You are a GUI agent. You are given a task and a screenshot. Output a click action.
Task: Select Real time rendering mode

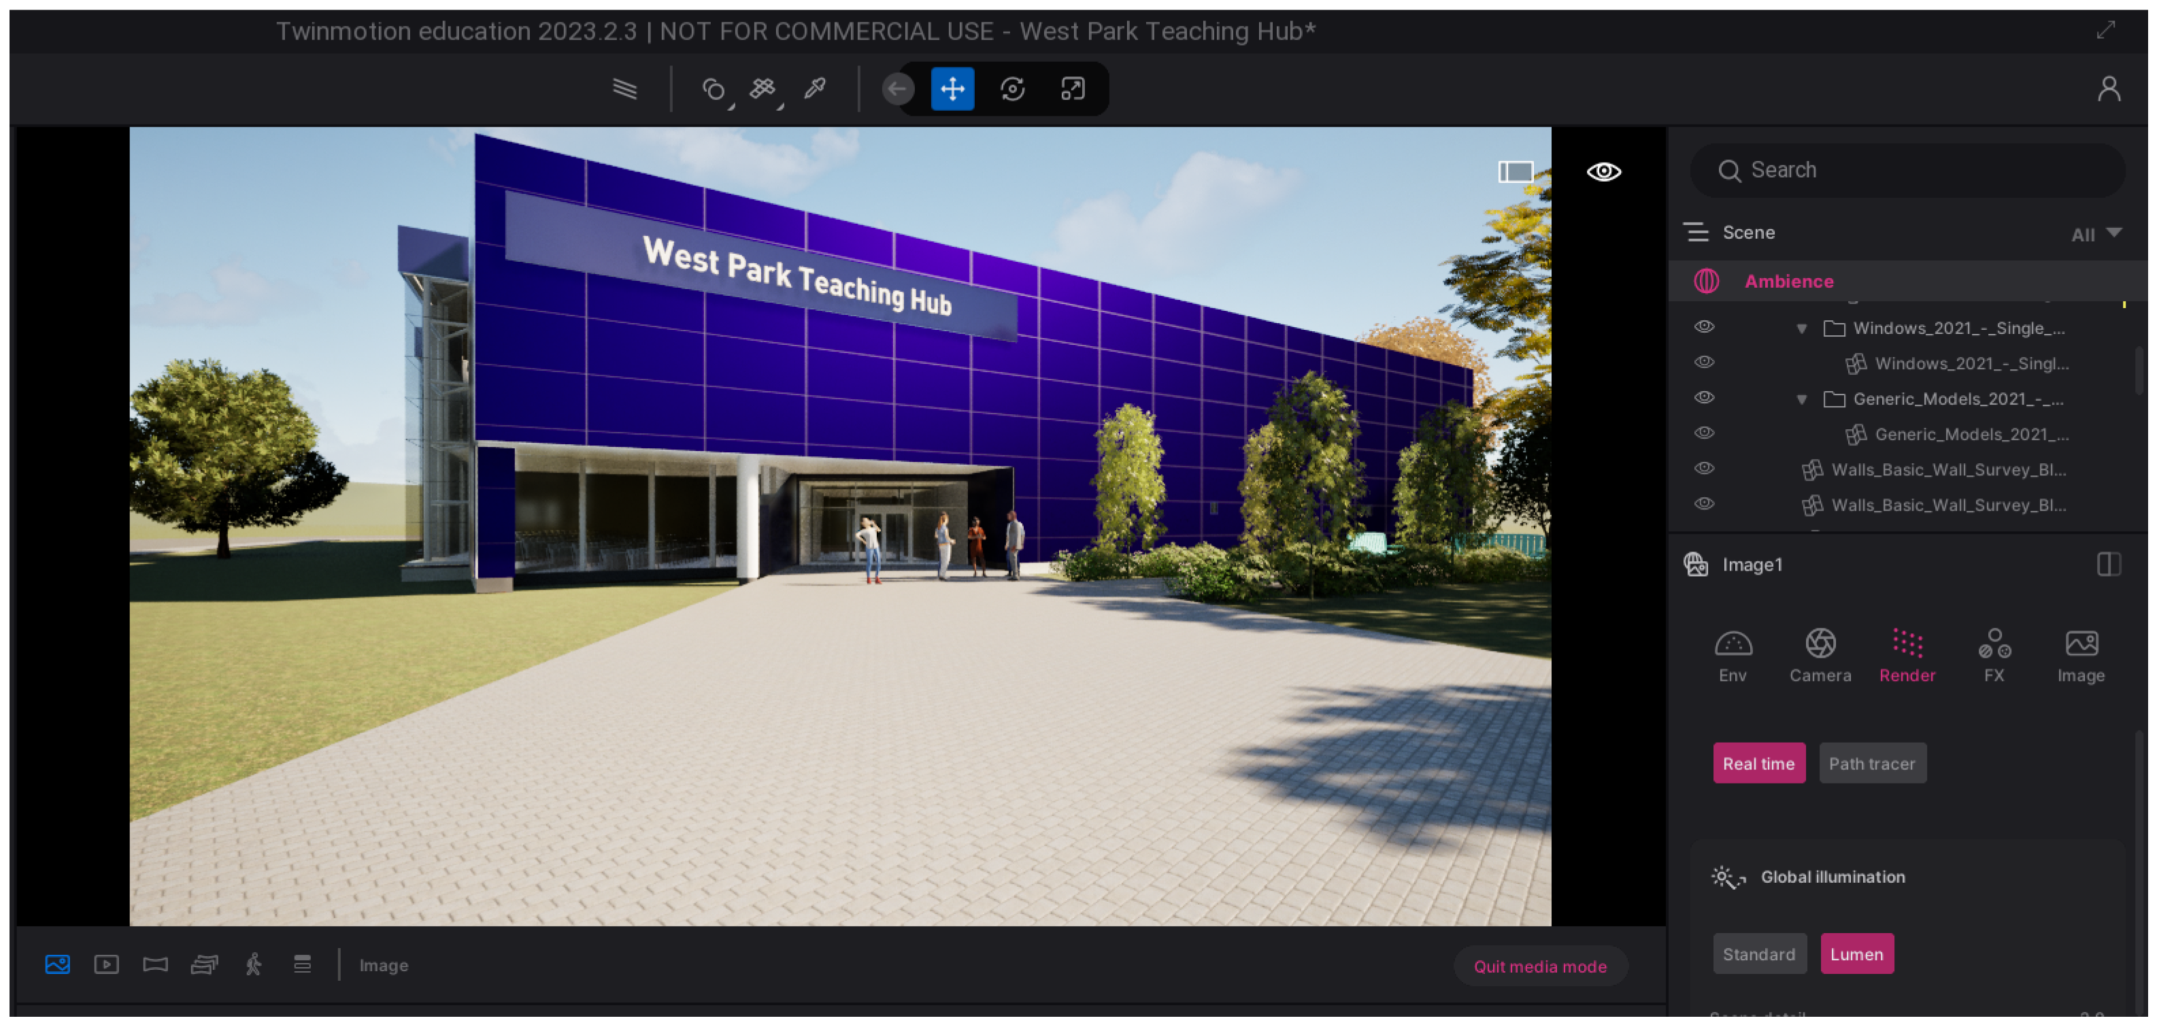click(1758, 763)
